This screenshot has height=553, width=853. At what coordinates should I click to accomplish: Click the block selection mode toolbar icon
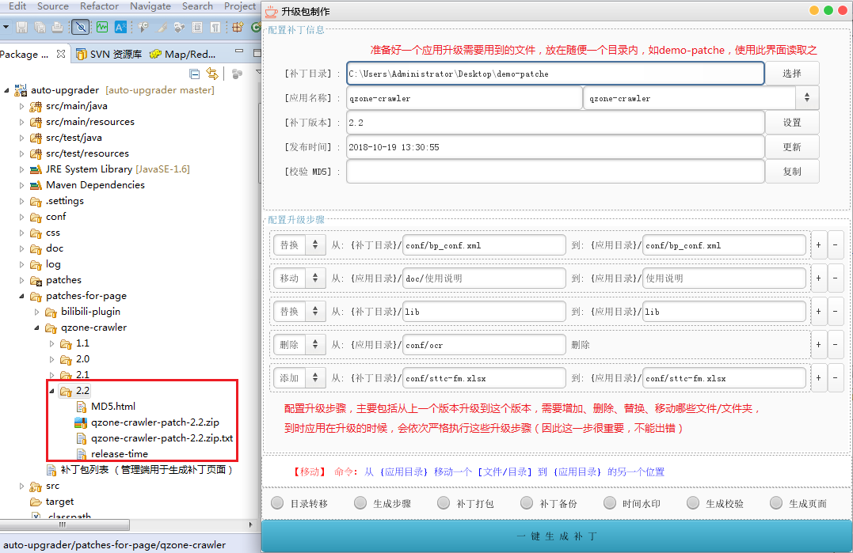[197, 27]
